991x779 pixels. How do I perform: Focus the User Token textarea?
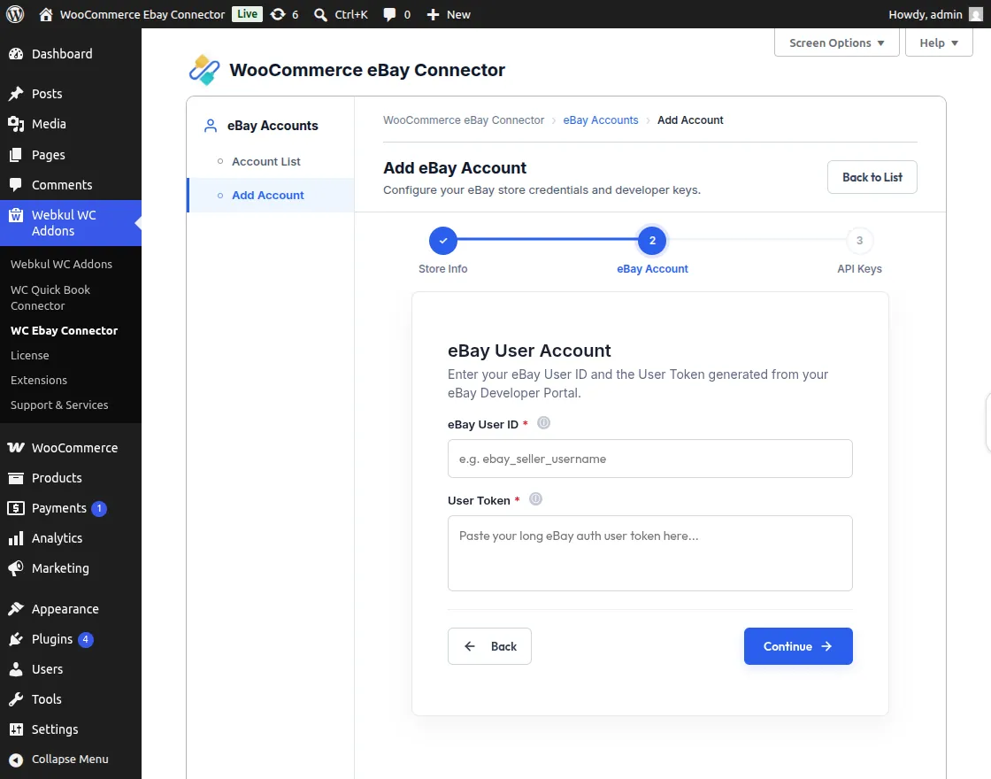[x=649, y=553]
